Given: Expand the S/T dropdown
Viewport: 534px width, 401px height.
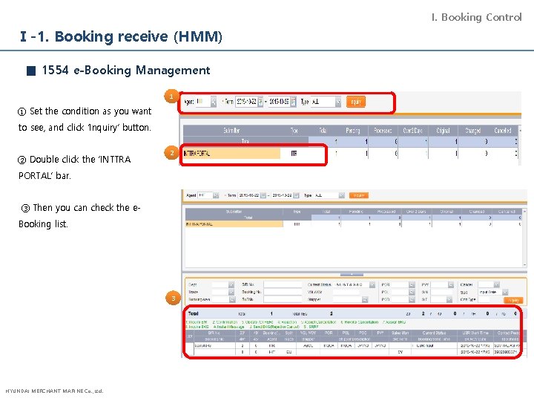Looking at the screenshot, I should click(x=449, y=299).
